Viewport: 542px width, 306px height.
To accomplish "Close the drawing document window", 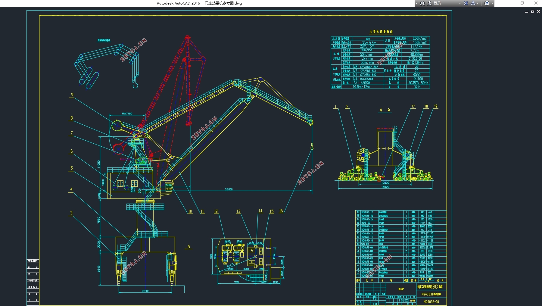I will click(x=539, y=11).
